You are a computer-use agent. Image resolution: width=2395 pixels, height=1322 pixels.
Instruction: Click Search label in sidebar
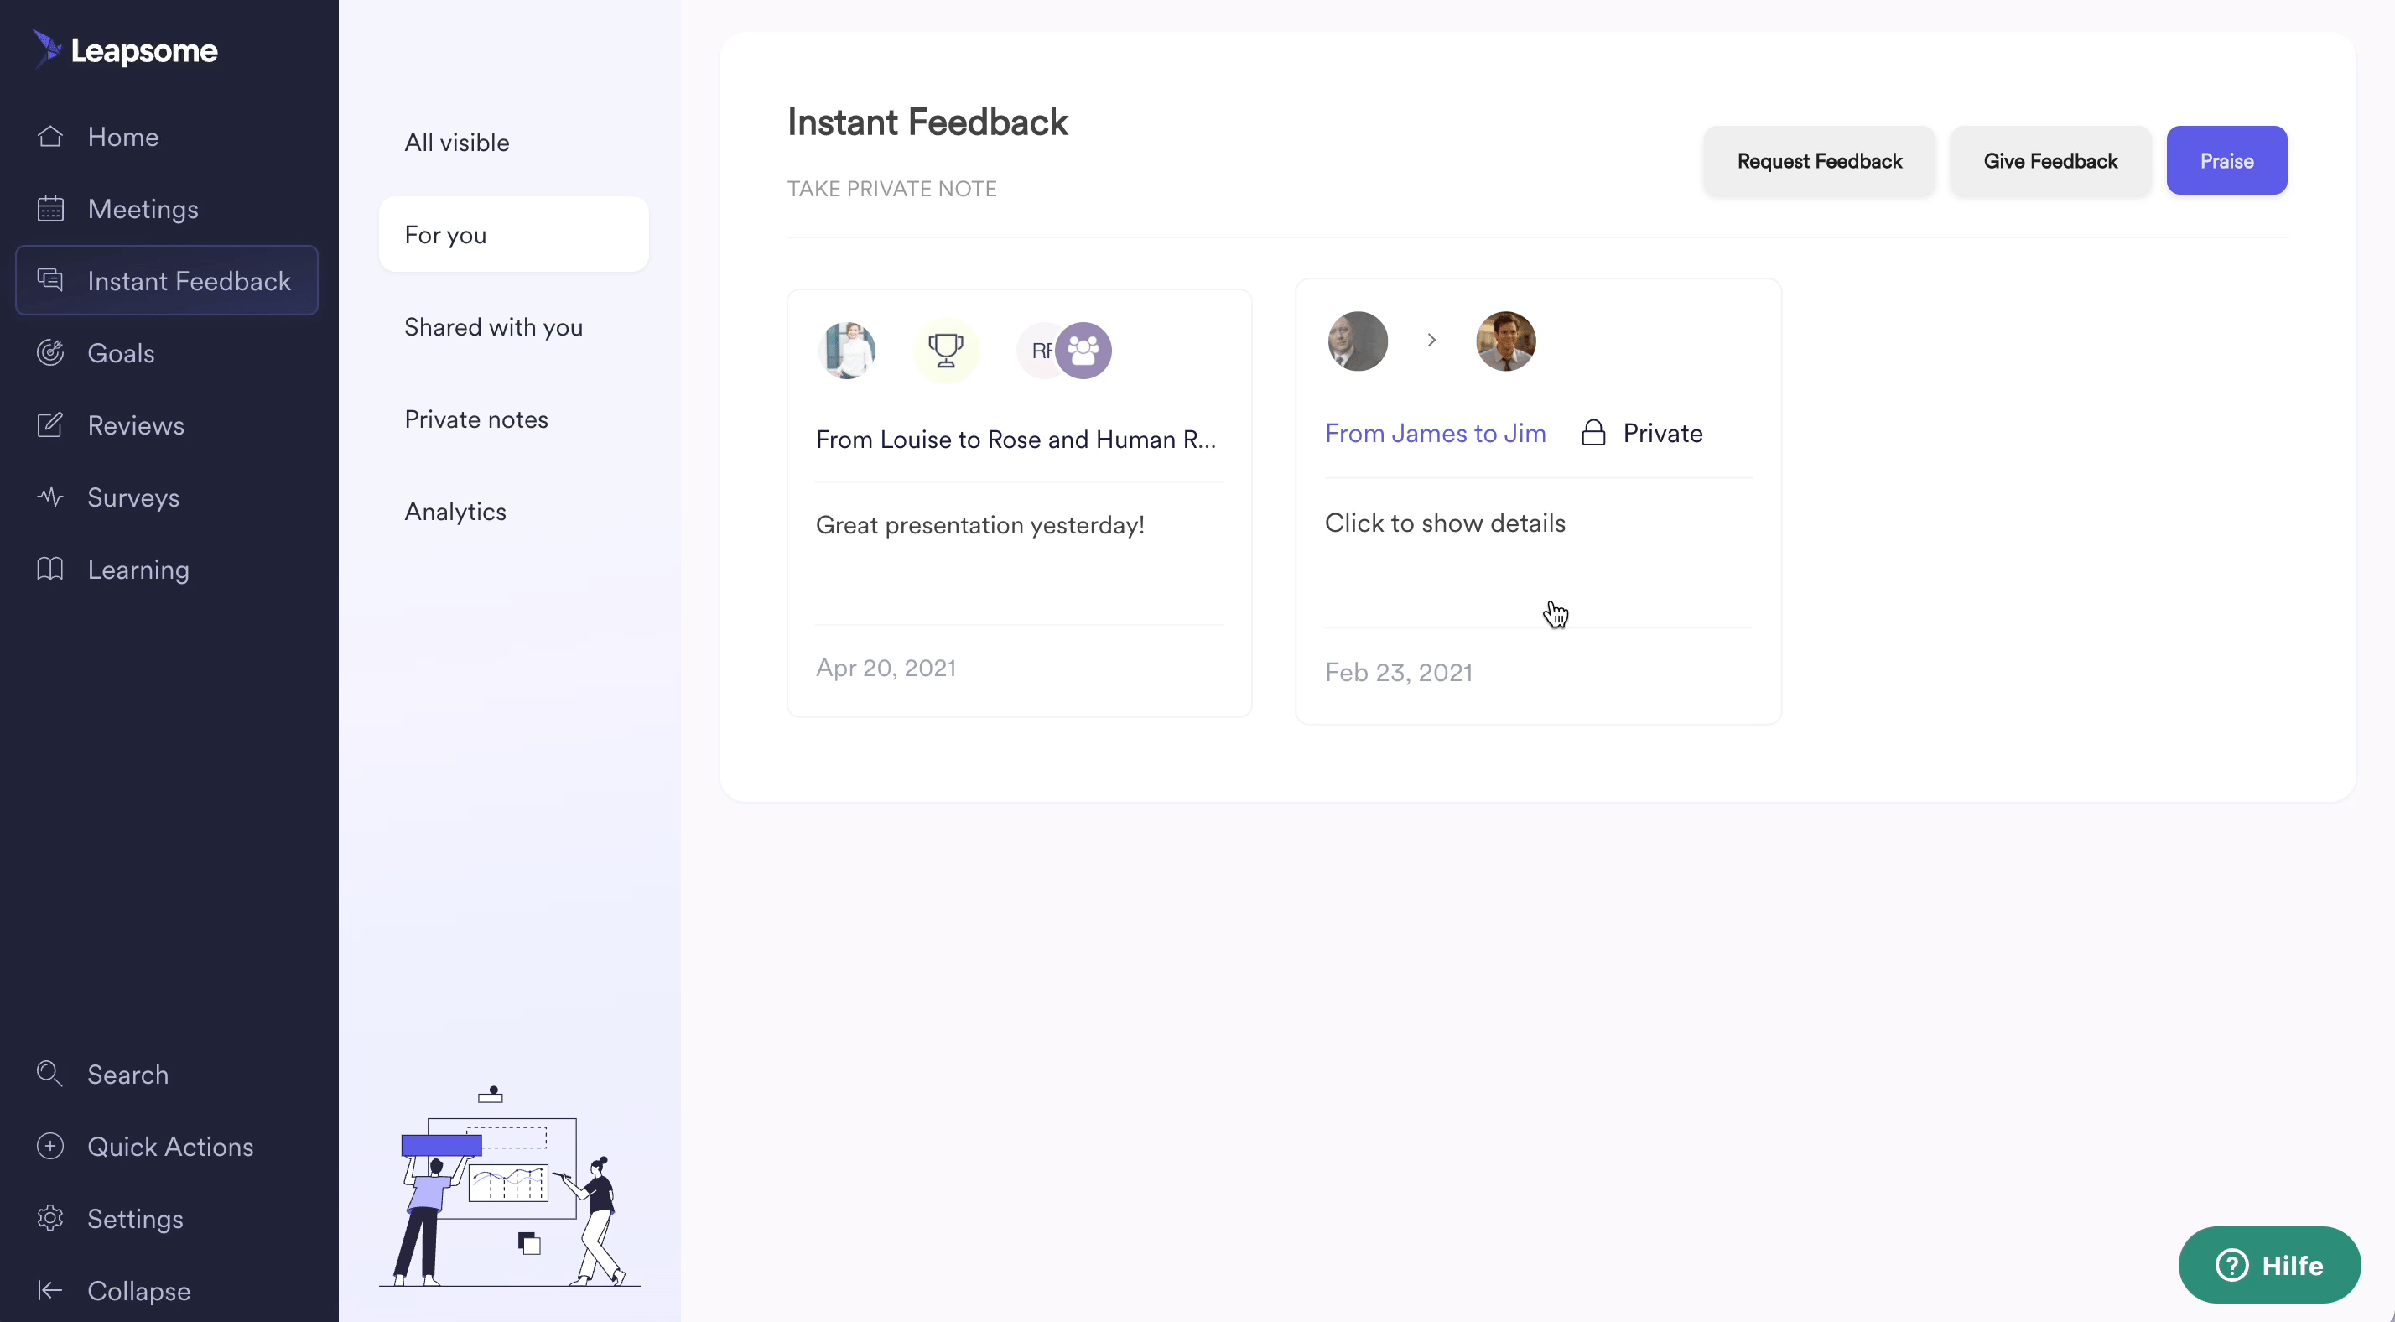128,1074
